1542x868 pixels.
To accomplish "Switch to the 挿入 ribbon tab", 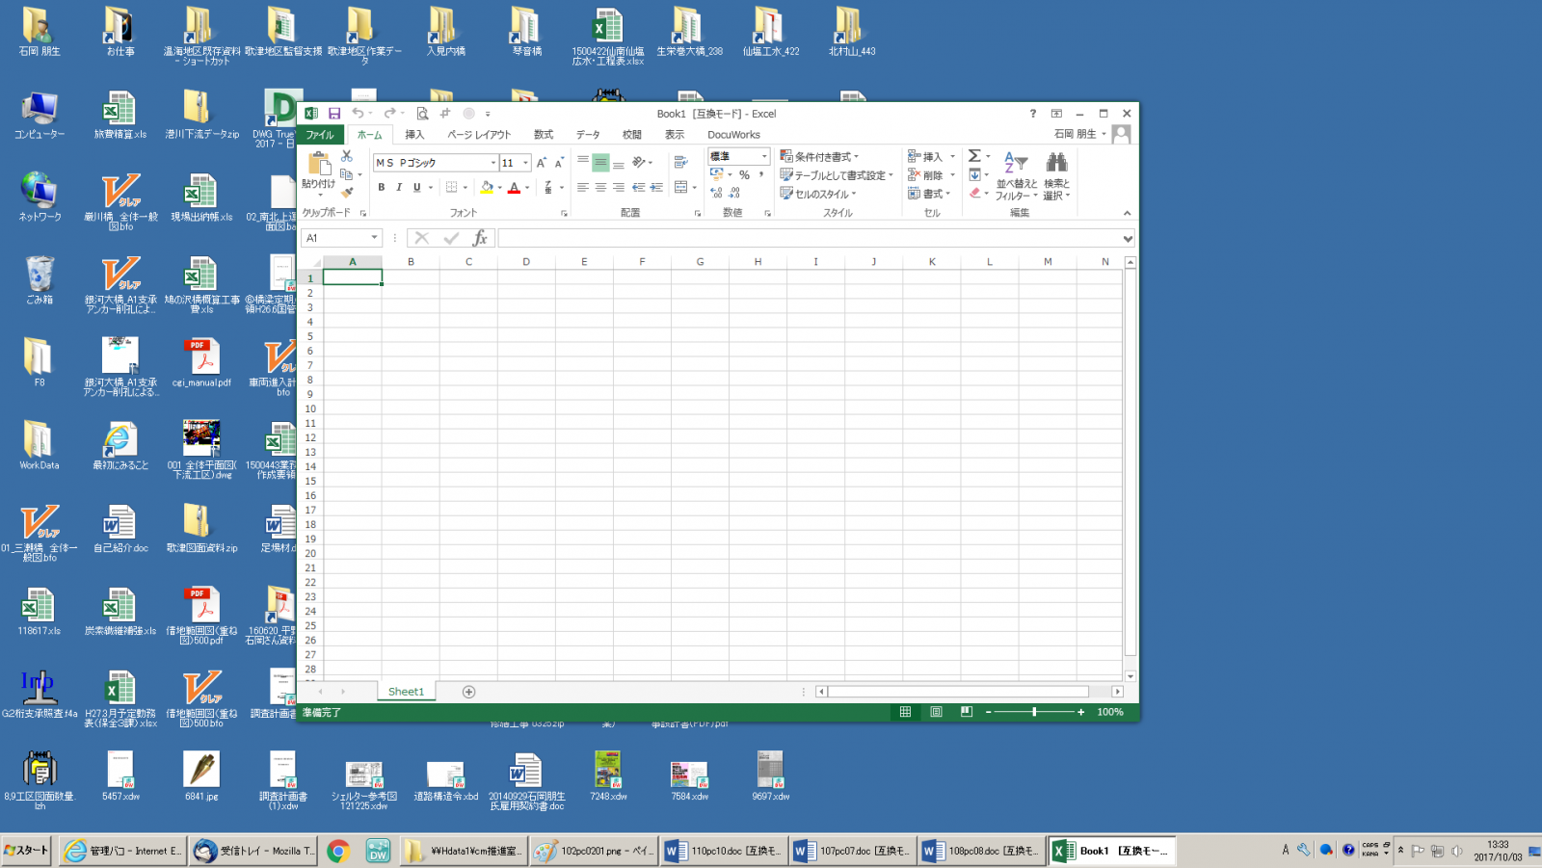I will [x=414, y=135].
